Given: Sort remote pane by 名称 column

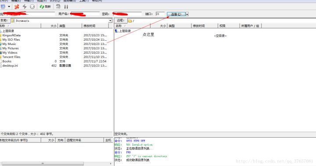Looking at the screenshot, I should click(x=133, y=26).
